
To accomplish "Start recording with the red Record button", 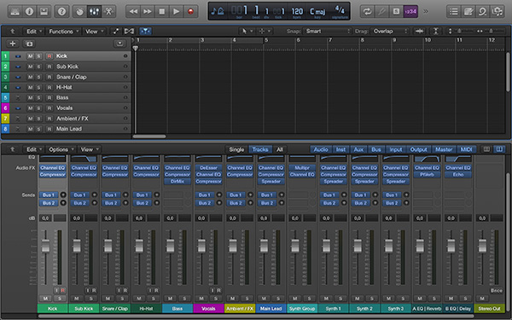I will [190, 12].
